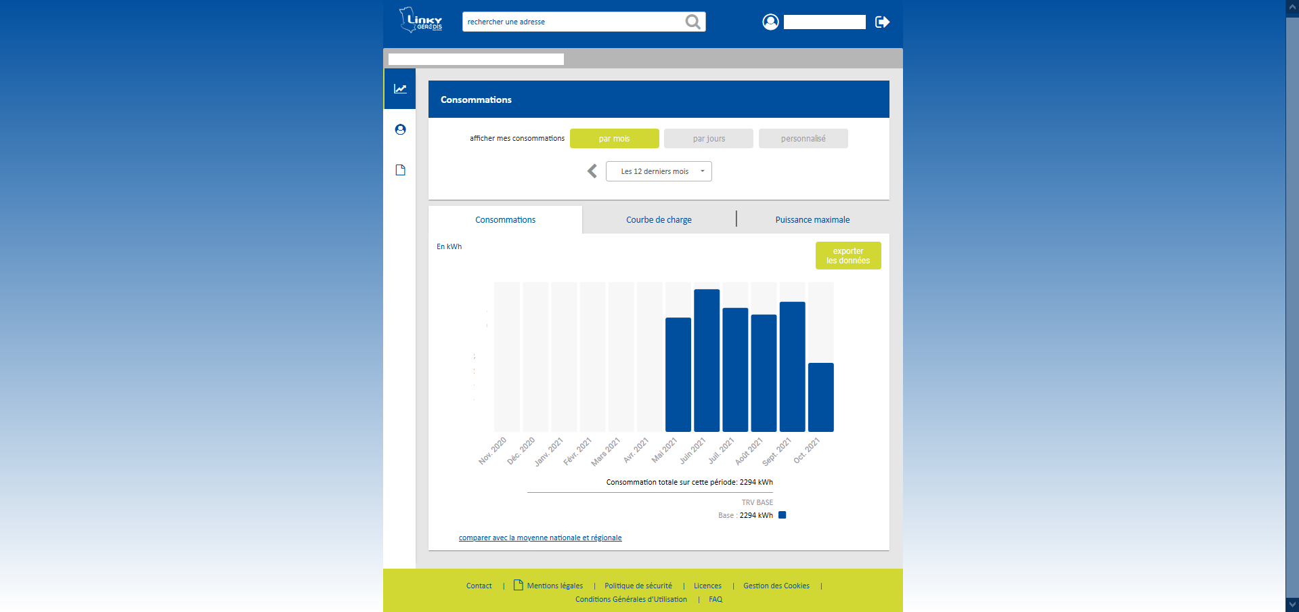The image size is (1299, 612).
Task: Open the Politique de sécurité link
Action: tap(638, 586)
